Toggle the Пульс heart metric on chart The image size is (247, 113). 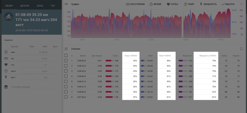pos(173,4)
